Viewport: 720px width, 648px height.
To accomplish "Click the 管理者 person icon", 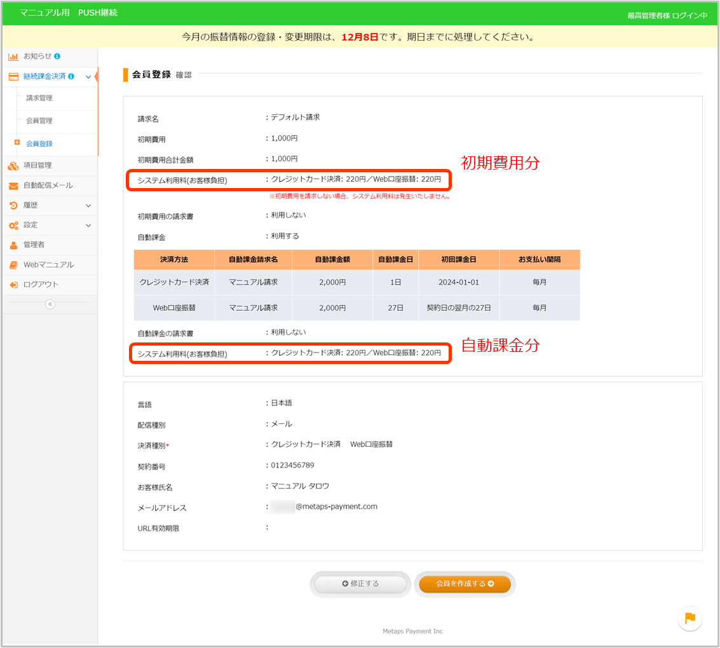I will click(x=13, y=245).
